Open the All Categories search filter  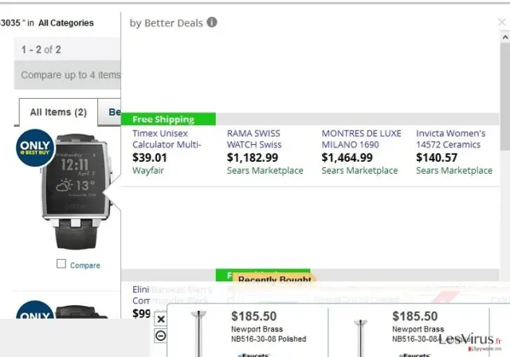[x=66, y=23]
